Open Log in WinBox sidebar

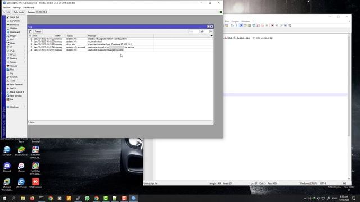click(12, 74)
